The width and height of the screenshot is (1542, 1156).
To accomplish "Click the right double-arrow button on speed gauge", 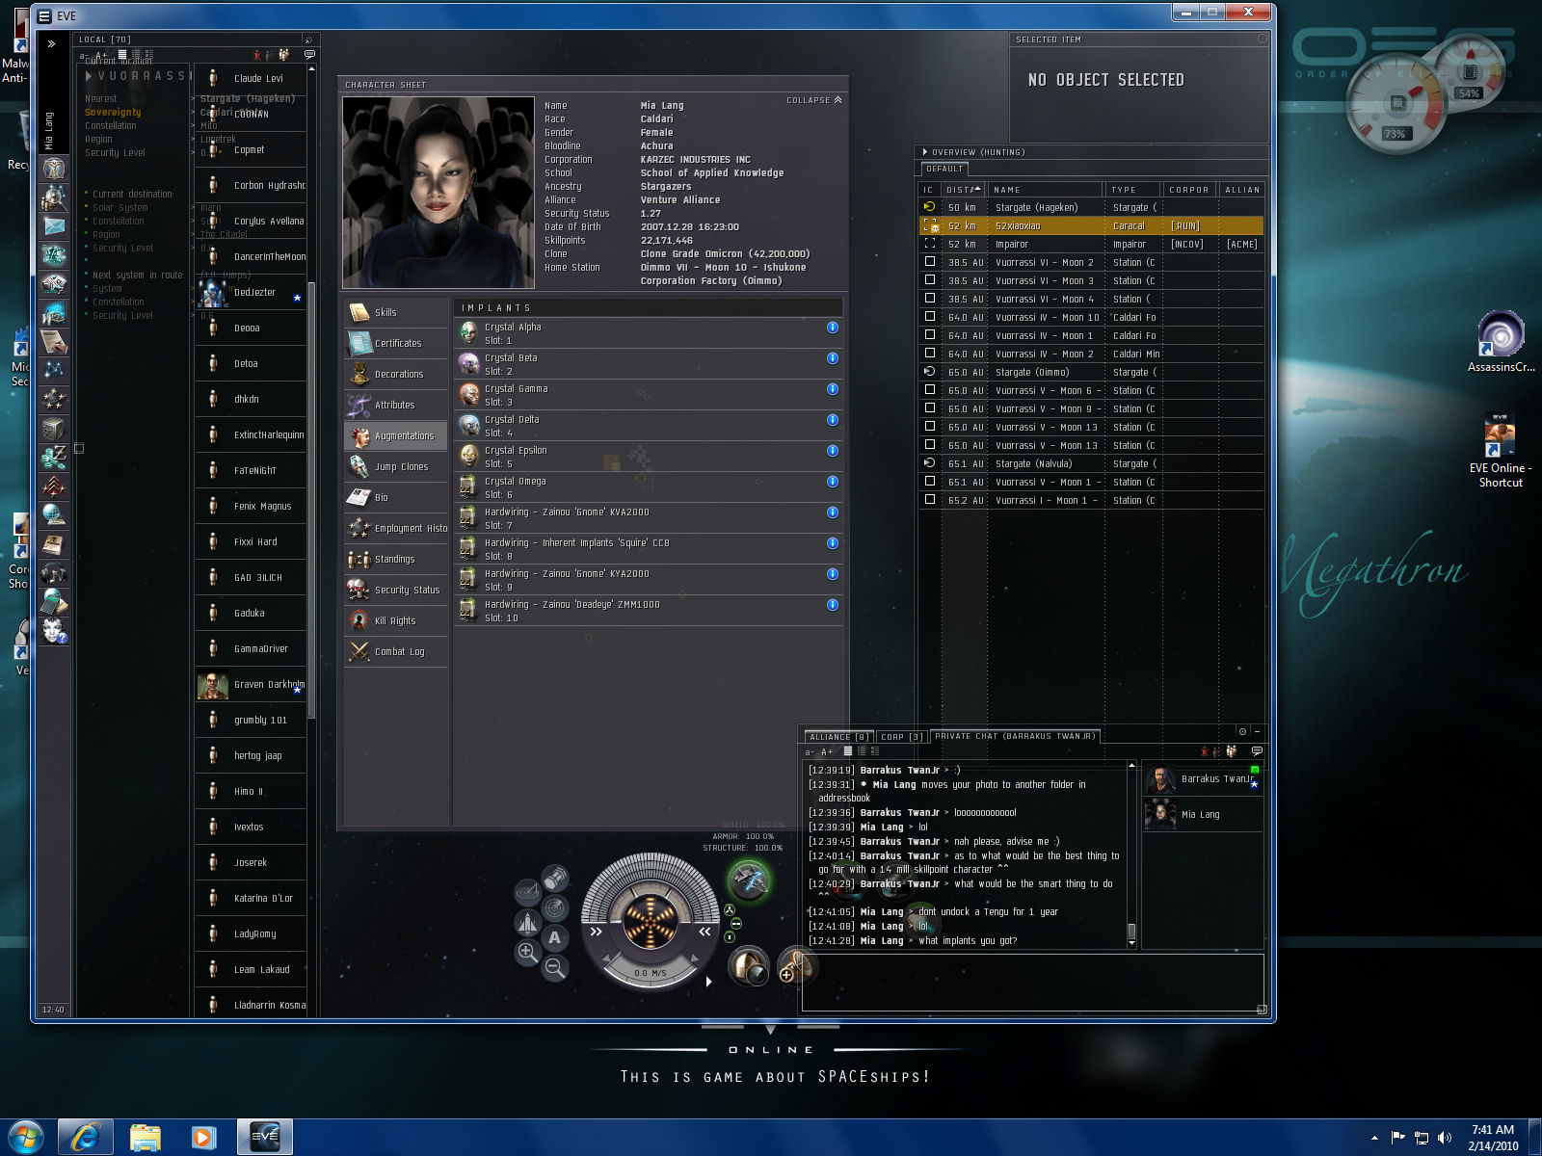I will point(705,932).
